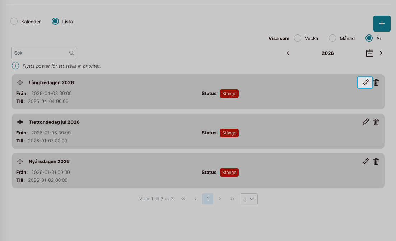396x241 pixels.
Task: Click the drag handle for Nyårsdagen 2026
Action: point(20,161)
